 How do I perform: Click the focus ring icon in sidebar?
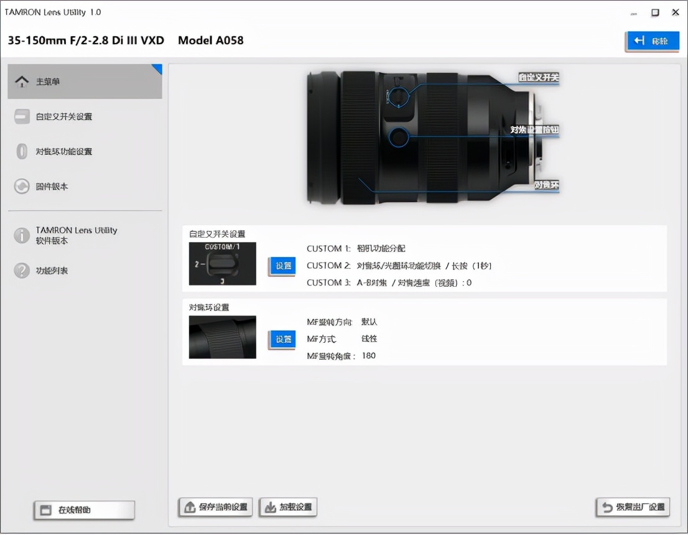coord(22,151)
